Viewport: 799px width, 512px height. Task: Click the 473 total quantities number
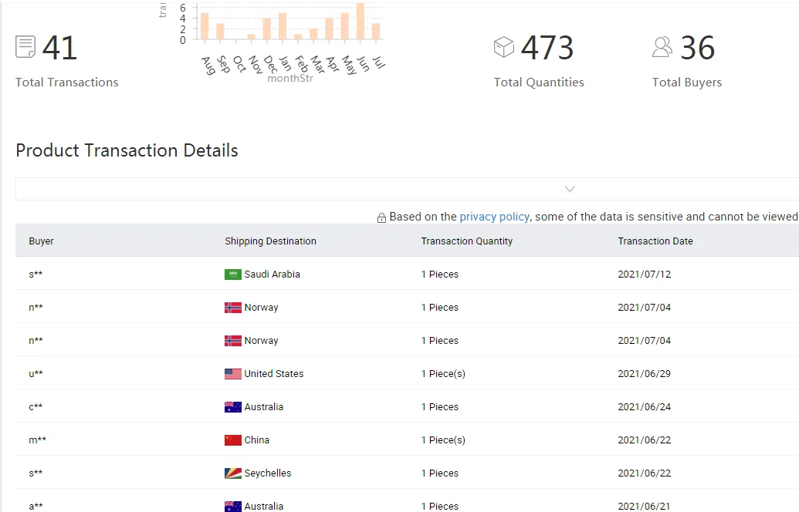coord(547,48)
